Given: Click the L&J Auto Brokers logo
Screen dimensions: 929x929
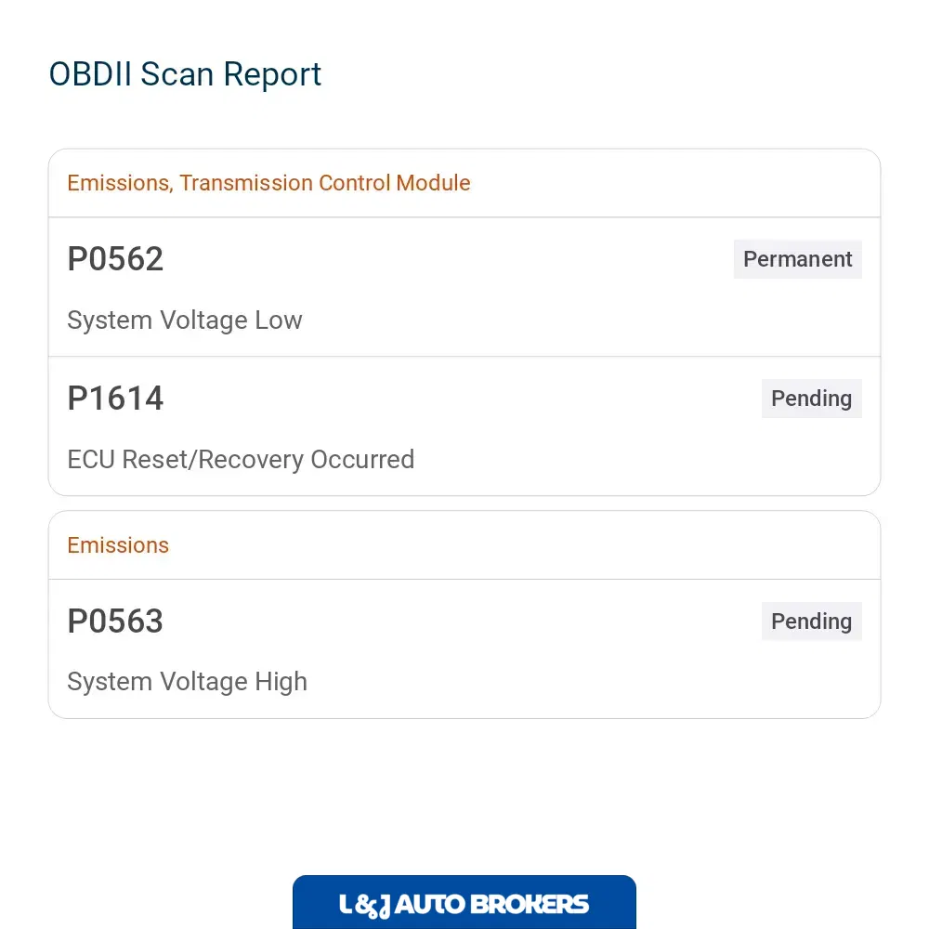Looking at the screenshot, I should (464, 902).
